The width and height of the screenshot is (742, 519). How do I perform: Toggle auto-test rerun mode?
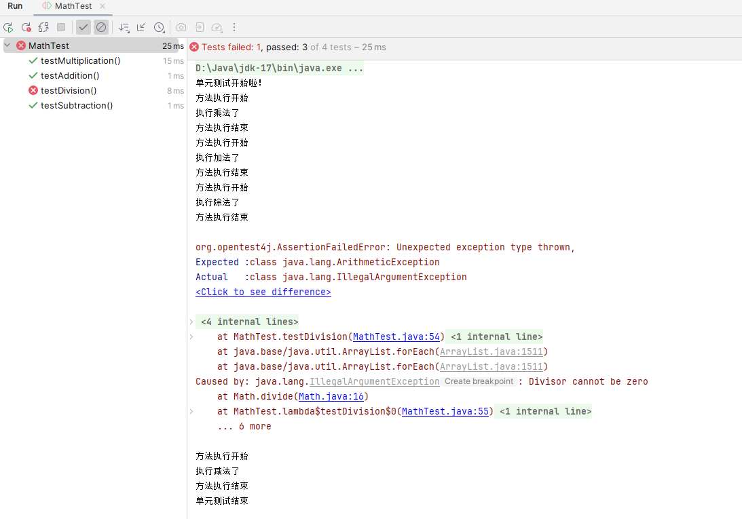tap(43, 27)
